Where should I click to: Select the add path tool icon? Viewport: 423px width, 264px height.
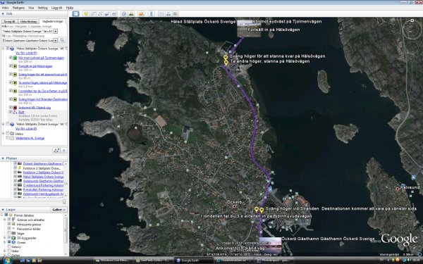[100, 14]
